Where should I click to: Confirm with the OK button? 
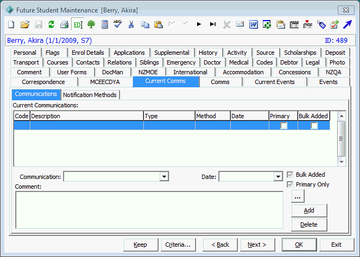tap(299, 245)
